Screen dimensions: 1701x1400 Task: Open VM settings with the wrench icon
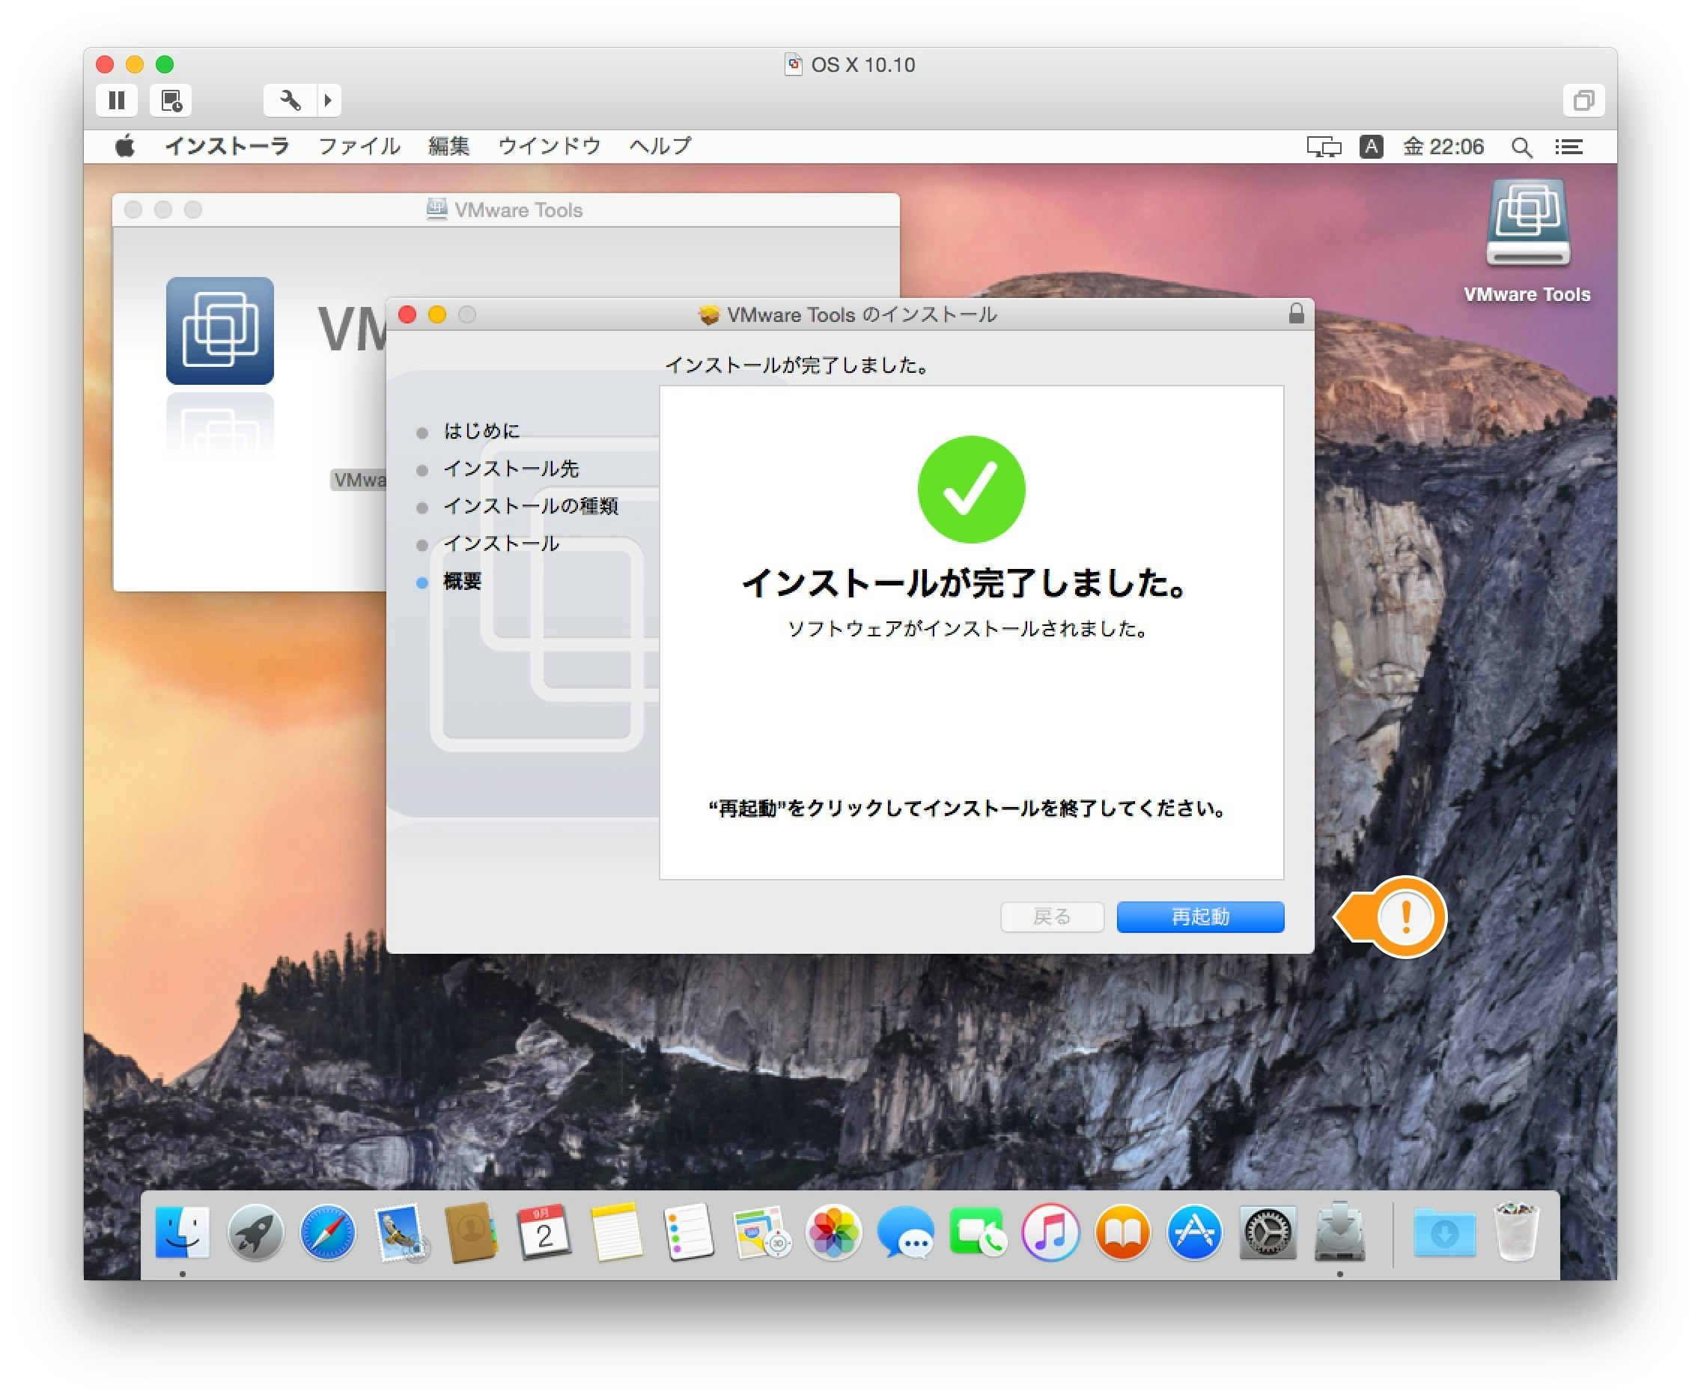[x=291, y=100]
